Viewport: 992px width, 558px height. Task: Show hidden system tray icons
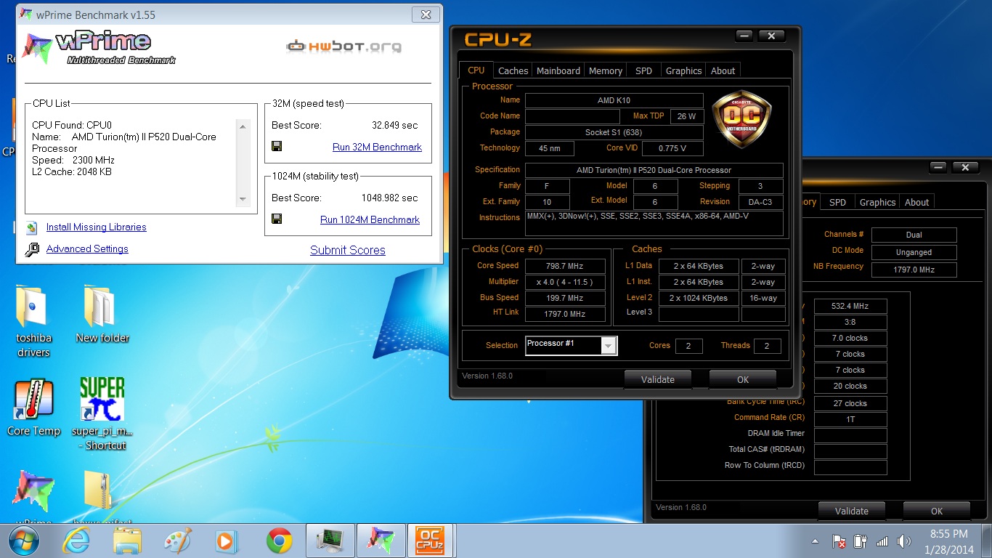click(x=815, y=541)
